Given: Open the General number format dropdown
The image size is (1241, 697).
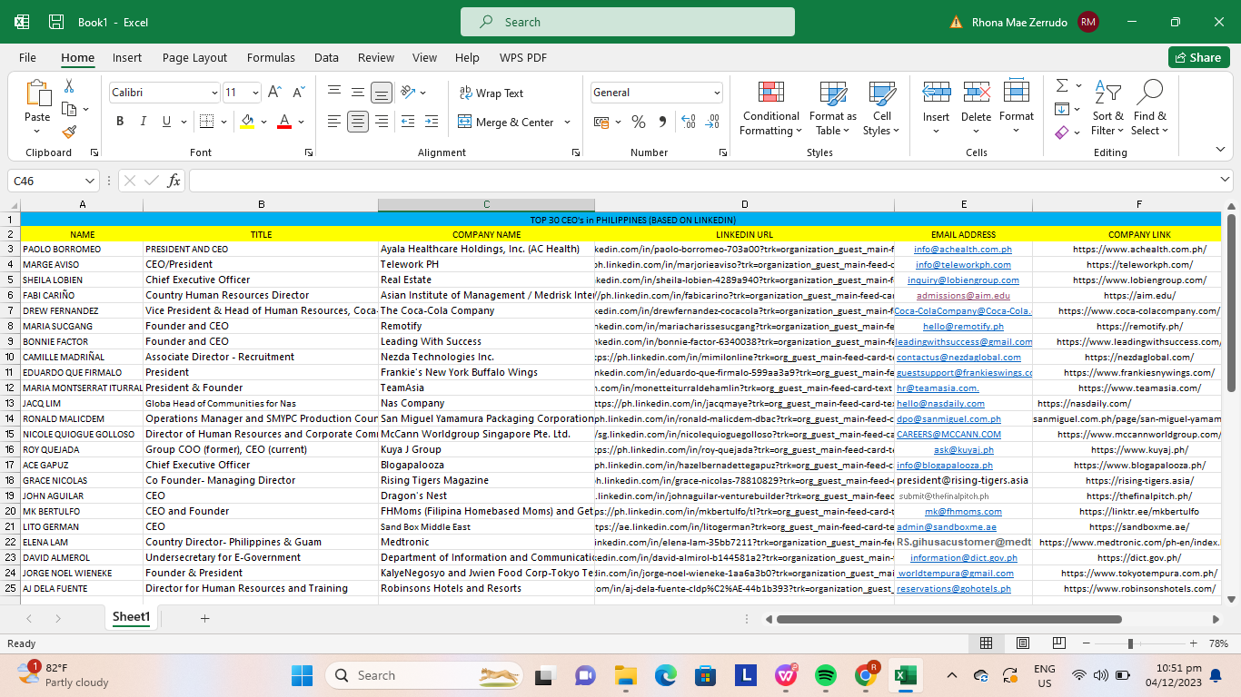Looking at the screenshot, I should coord(717,93).
